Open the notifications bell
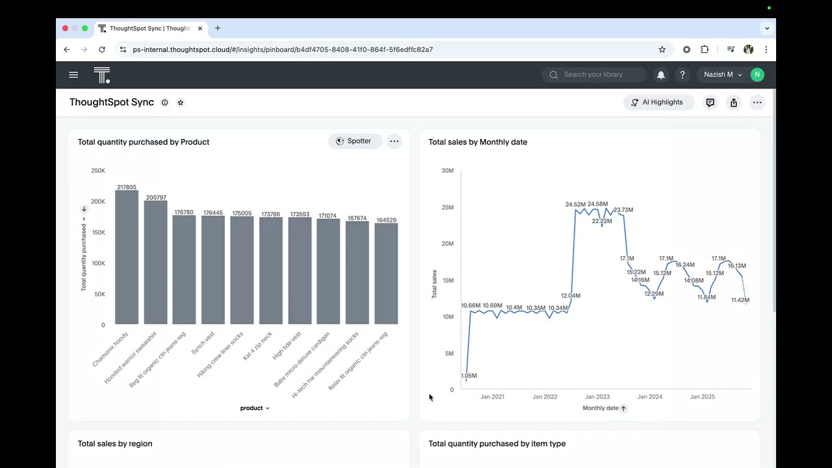This screenshot has width=832, height=468. pyautogui.click(x=661, y=75)
